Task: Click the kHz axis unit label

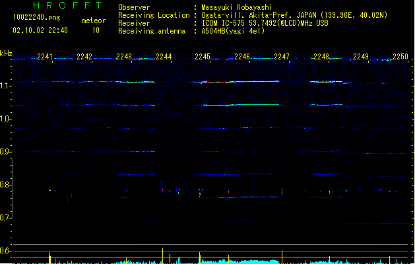Action: (x=6, y=53)
